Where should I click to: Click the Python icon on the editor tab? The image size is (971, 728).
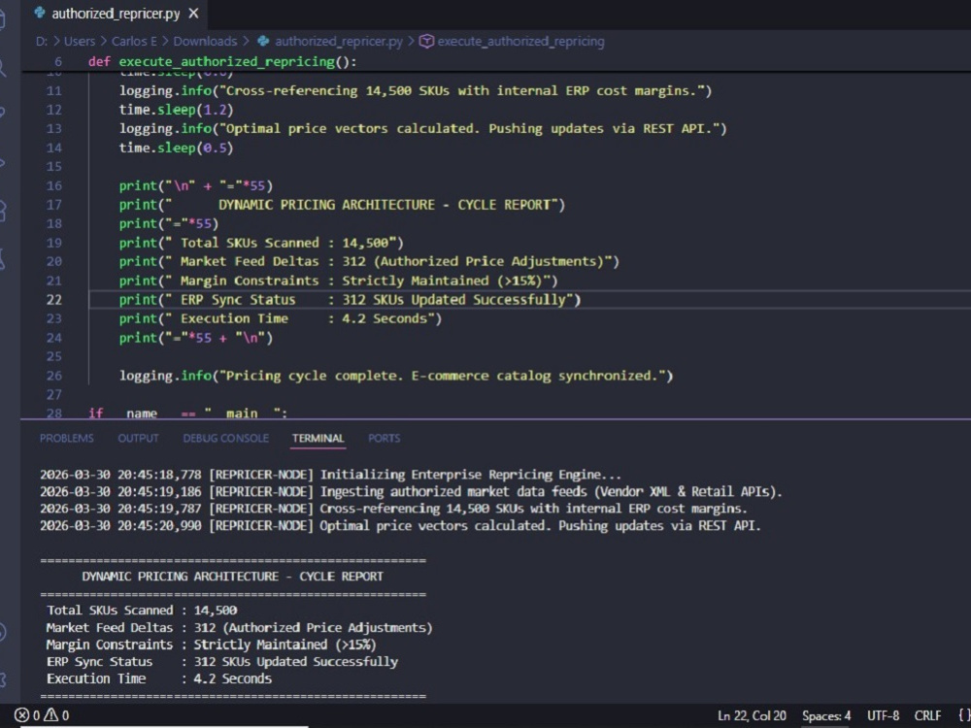[x=40, y=13]
